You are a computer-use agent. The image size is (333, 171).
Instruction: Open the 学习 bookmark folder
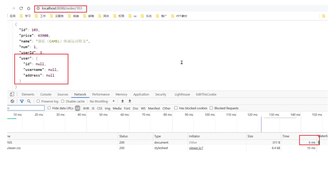[x=25, y=16]
